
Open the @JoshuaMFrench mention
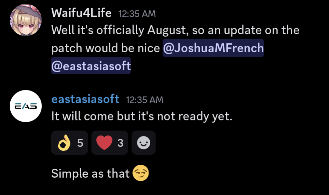(213, 48)
